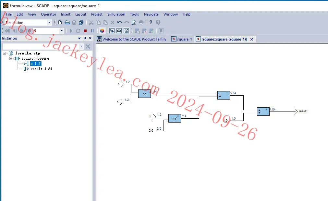Click the watch glasses icon

tap(119, 31)
